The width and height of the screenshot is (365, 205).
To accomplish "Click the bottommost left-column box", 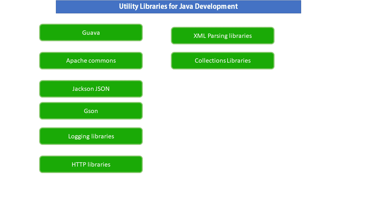I will pos(91,164).
